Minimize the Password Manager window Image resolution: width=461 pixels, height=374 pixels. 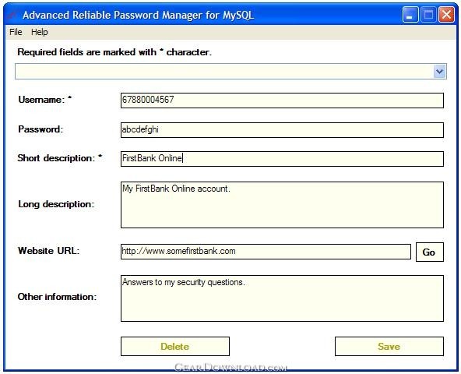[x=410, y=15]
